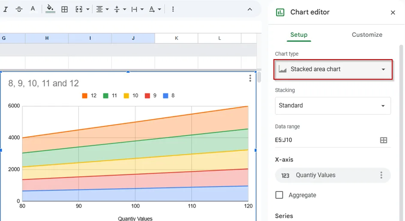
Task: Collapse the toolbar with the up chevron
Action: tap(250, 9)
